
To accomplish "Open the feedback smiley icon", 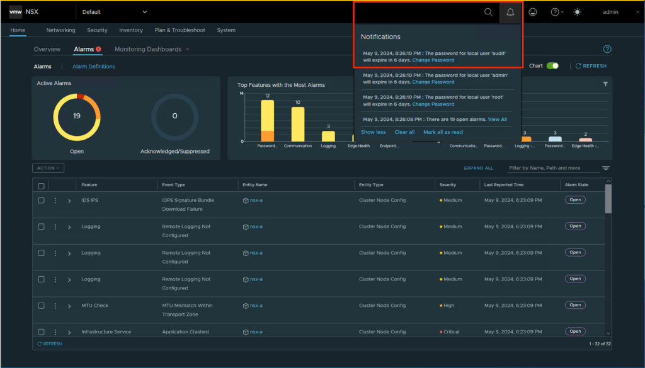I will tap(532, 12).
